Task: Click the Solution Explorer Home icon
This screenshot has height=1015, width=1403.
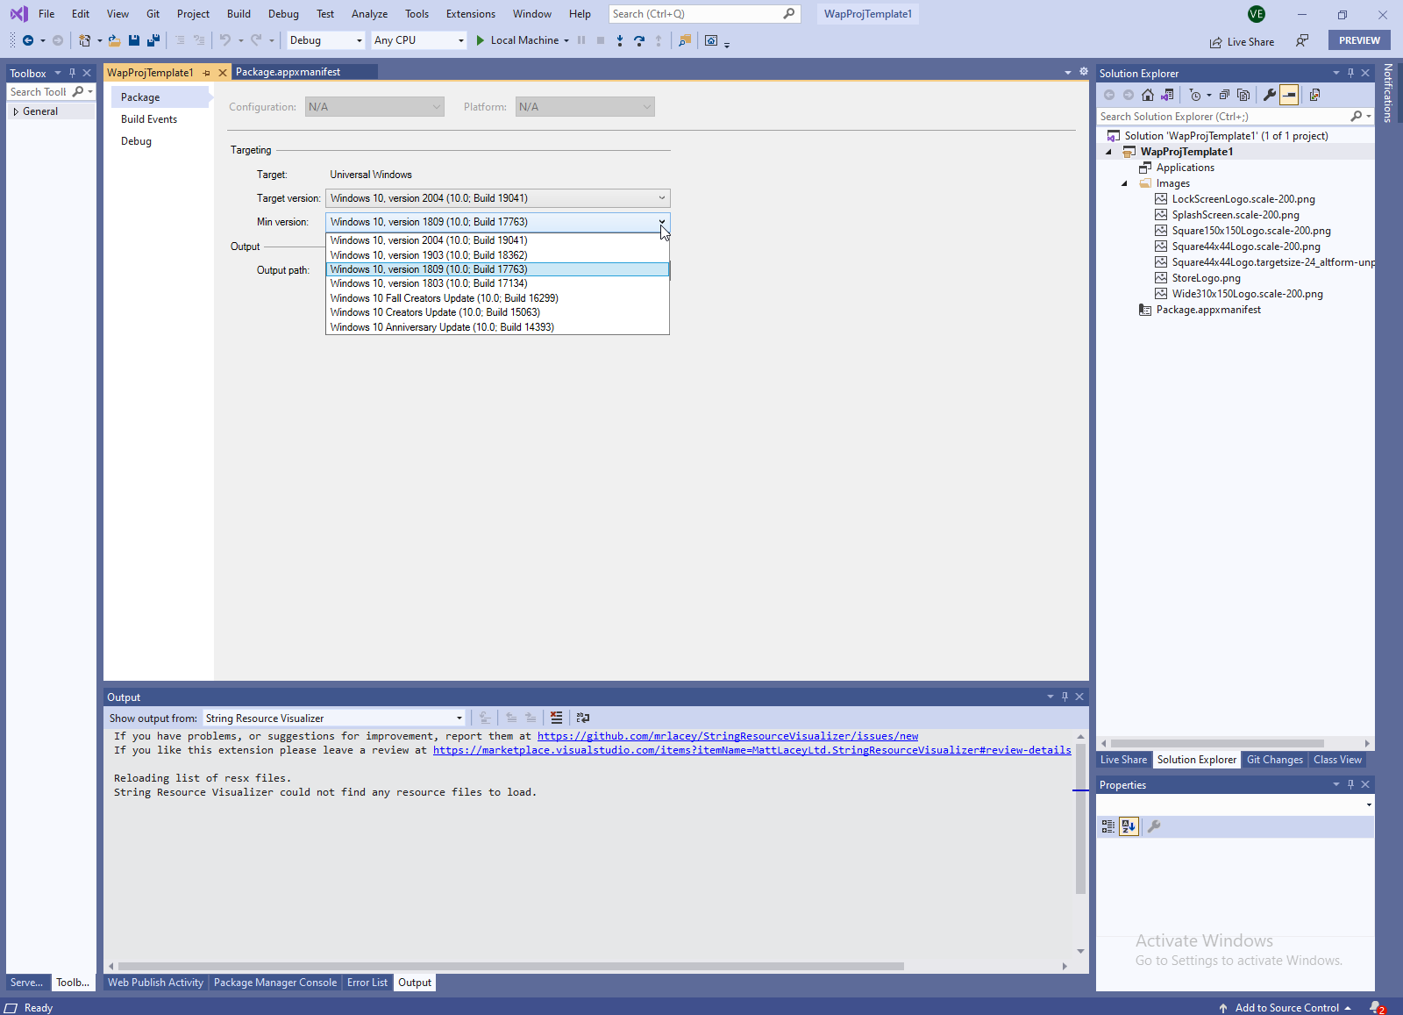Action: coord(1148,95)
